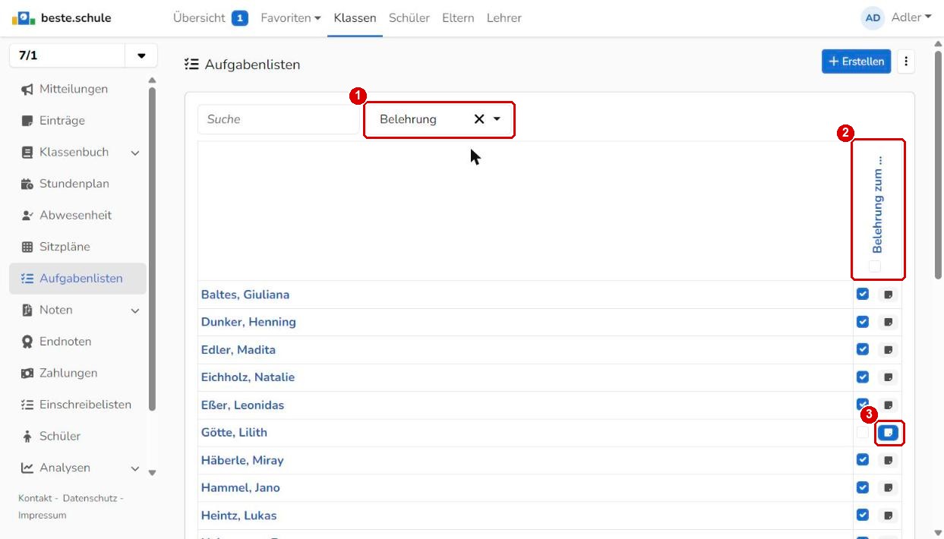Open the note icon for Edler, Madita

click(x=888, y=350)
